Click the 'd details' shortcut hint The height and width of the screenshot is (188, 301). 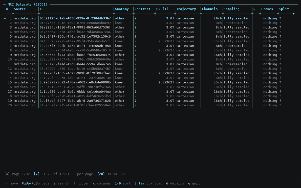pyautogui.click(x=175, y=183)
